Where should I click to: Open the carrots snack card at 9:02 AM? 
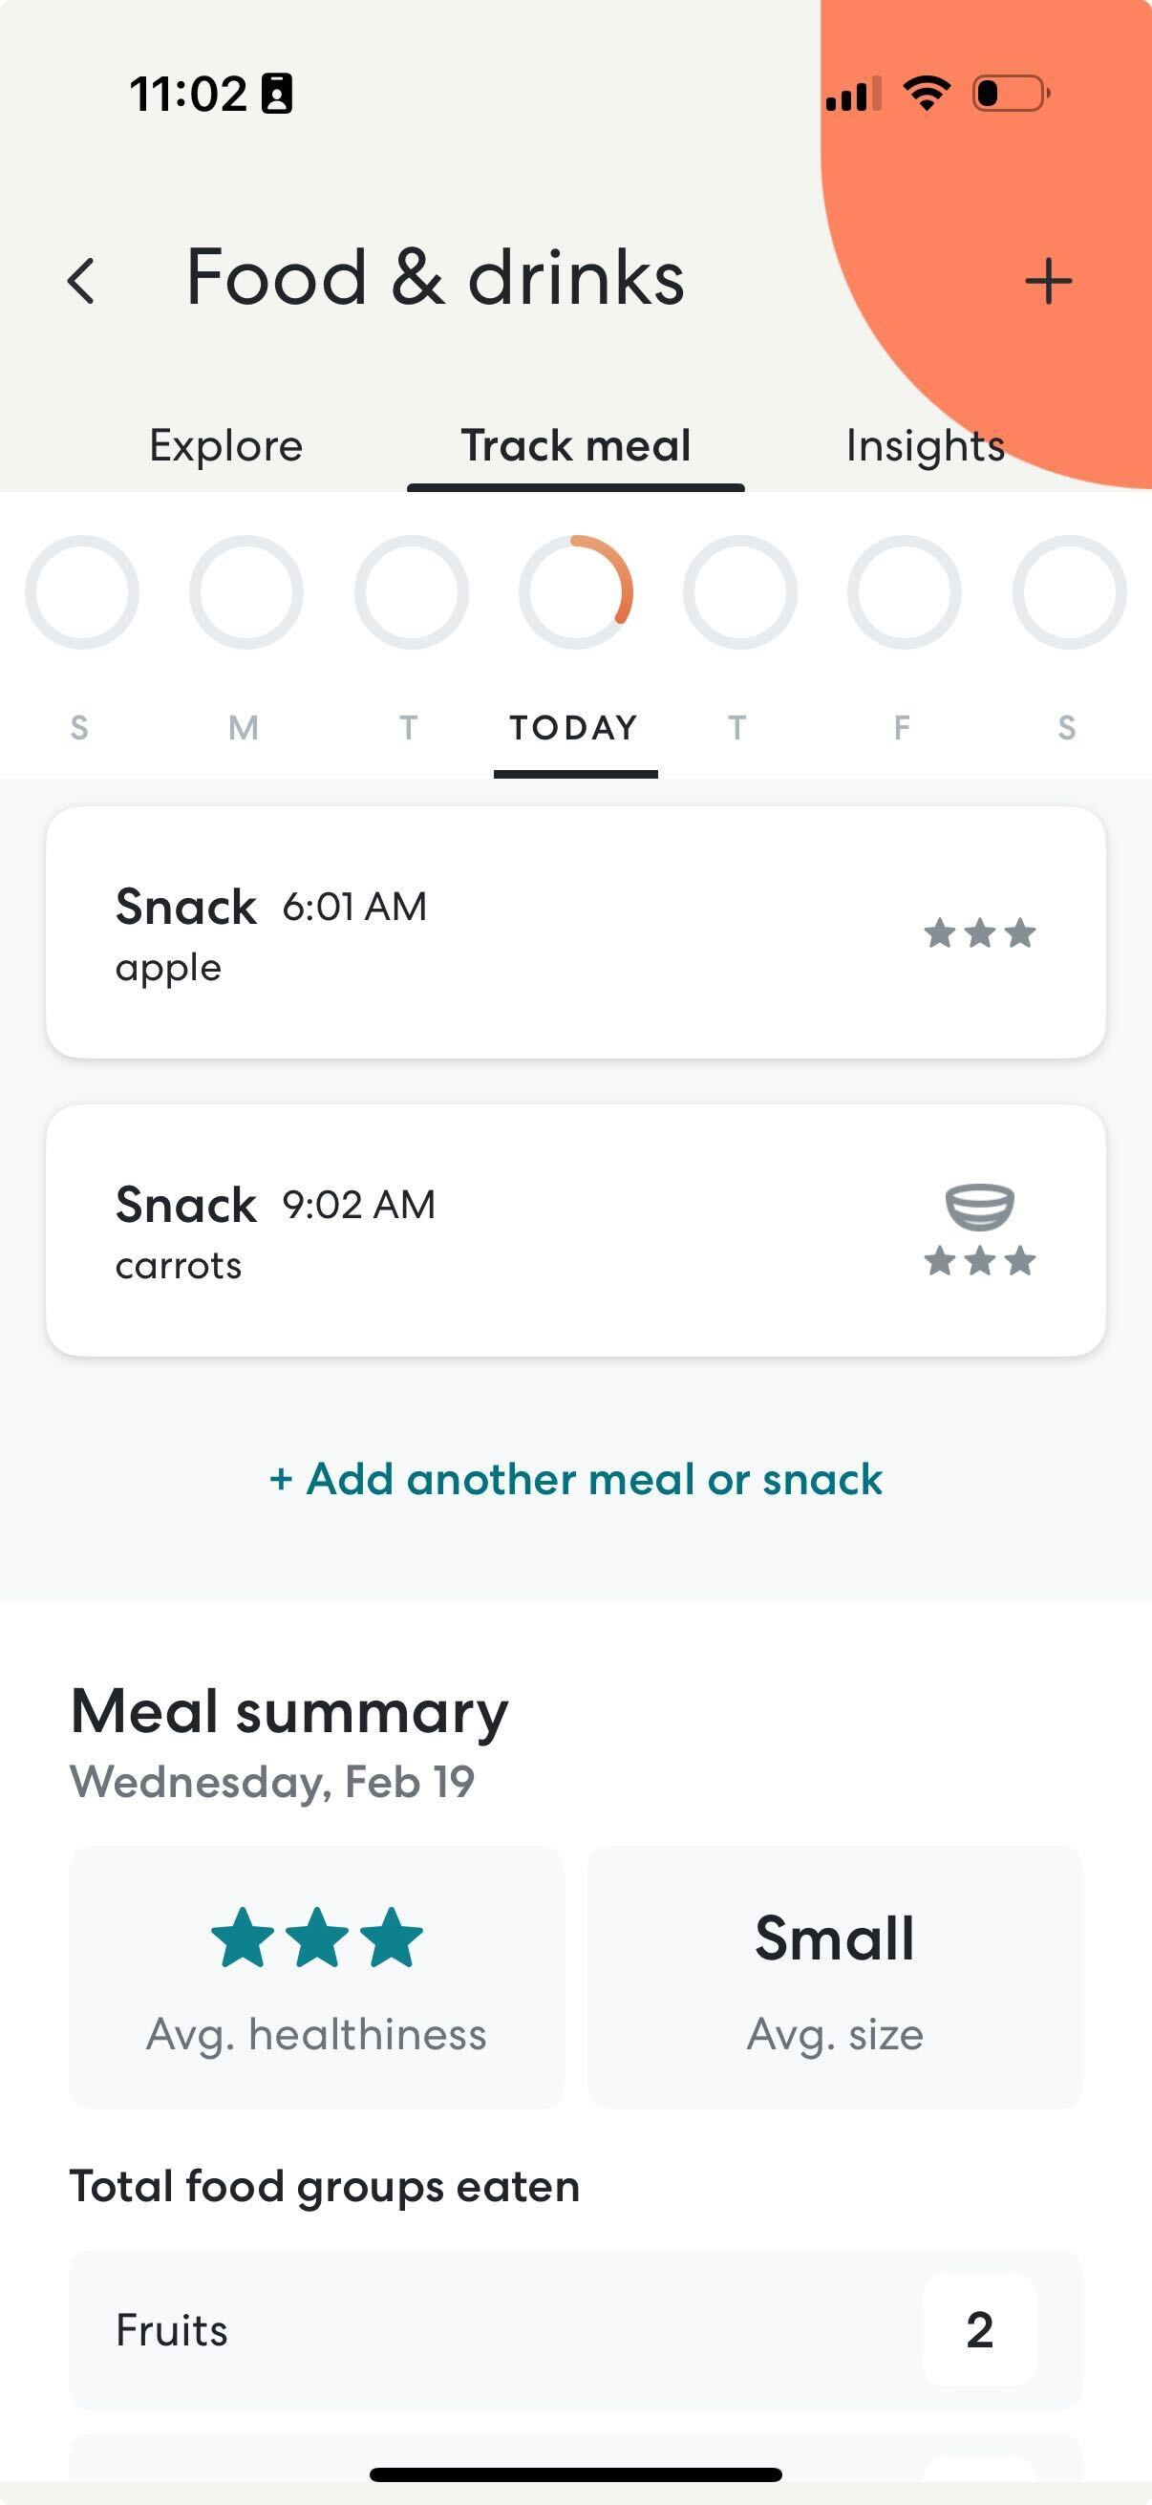tap(575, 1231)
